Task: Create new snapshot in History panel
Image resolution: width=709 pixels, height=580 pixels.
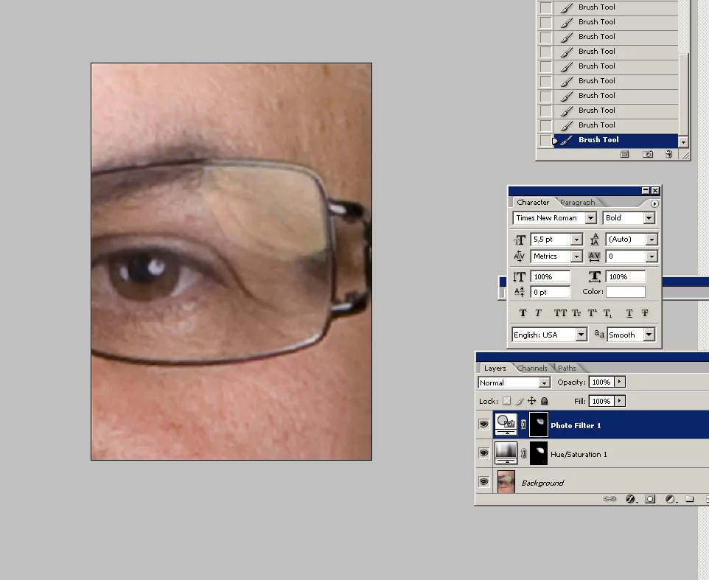Action: coord(648,154)
